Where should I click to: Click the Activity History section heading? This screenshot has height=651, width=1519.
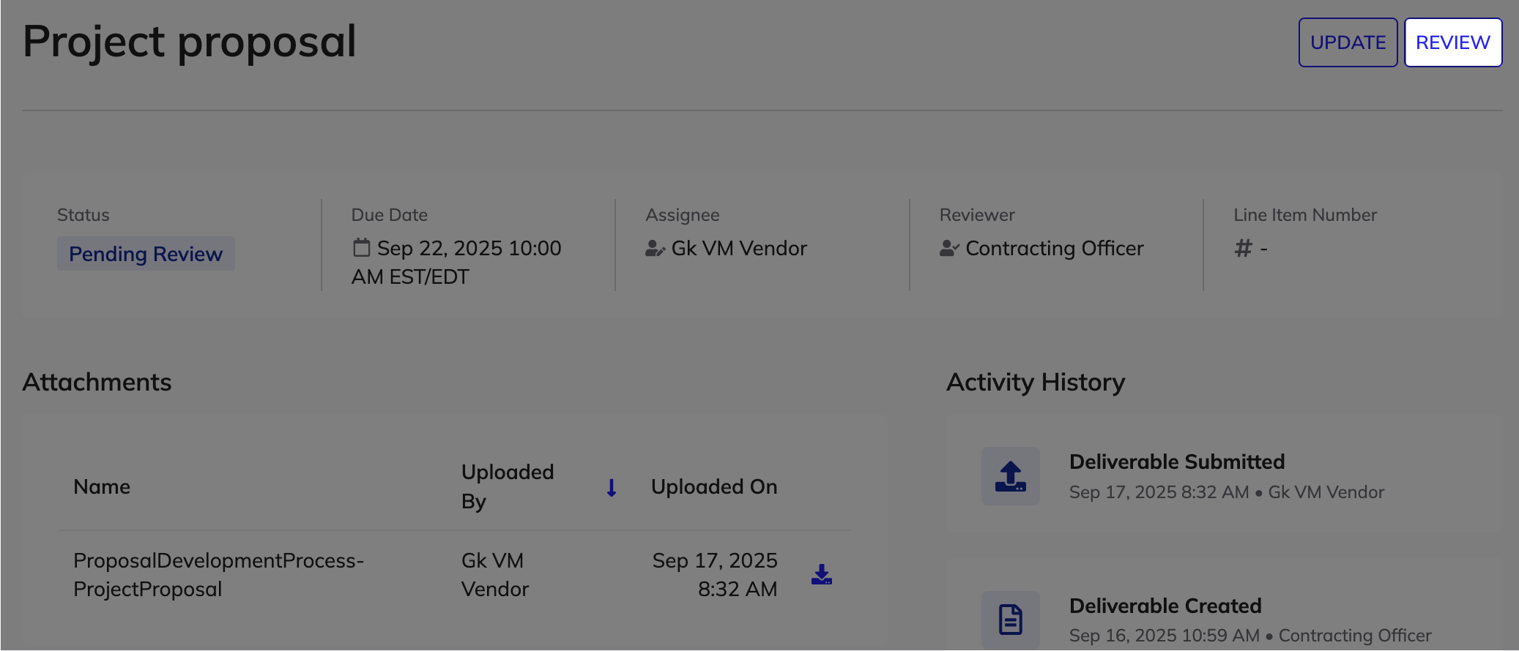pos(1036,383)
